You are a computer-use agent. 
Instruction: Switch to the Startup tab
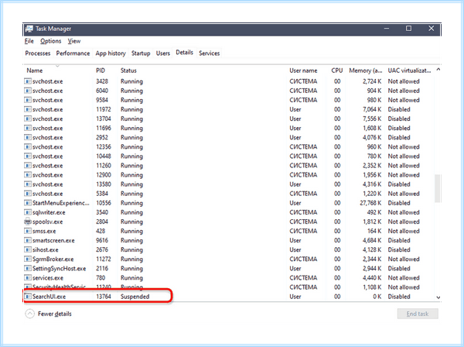(141, 53)
